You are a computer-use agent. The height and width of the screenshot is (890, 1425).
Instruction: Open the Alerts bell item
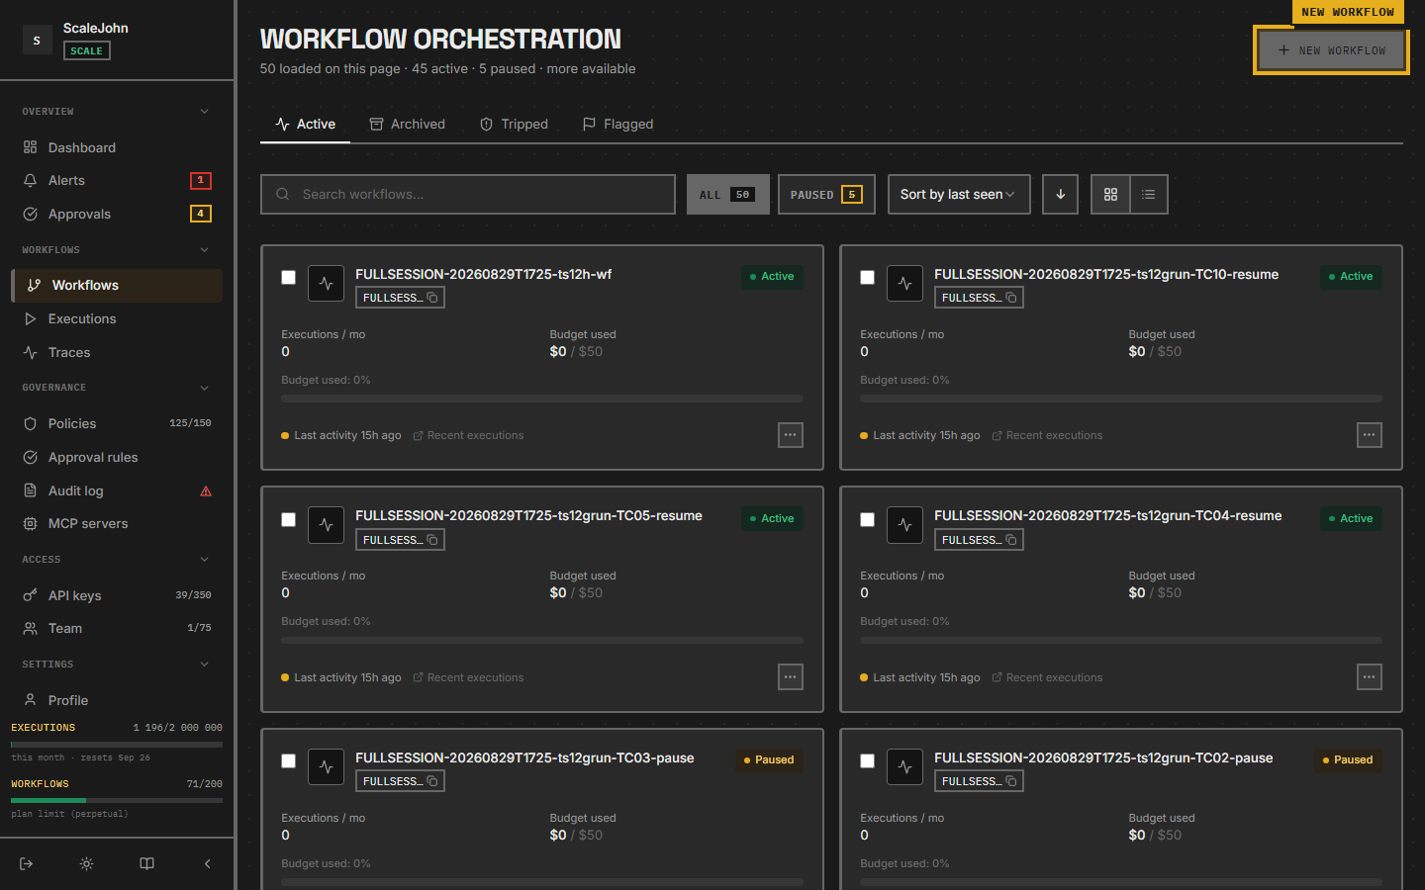pos(117,180)
